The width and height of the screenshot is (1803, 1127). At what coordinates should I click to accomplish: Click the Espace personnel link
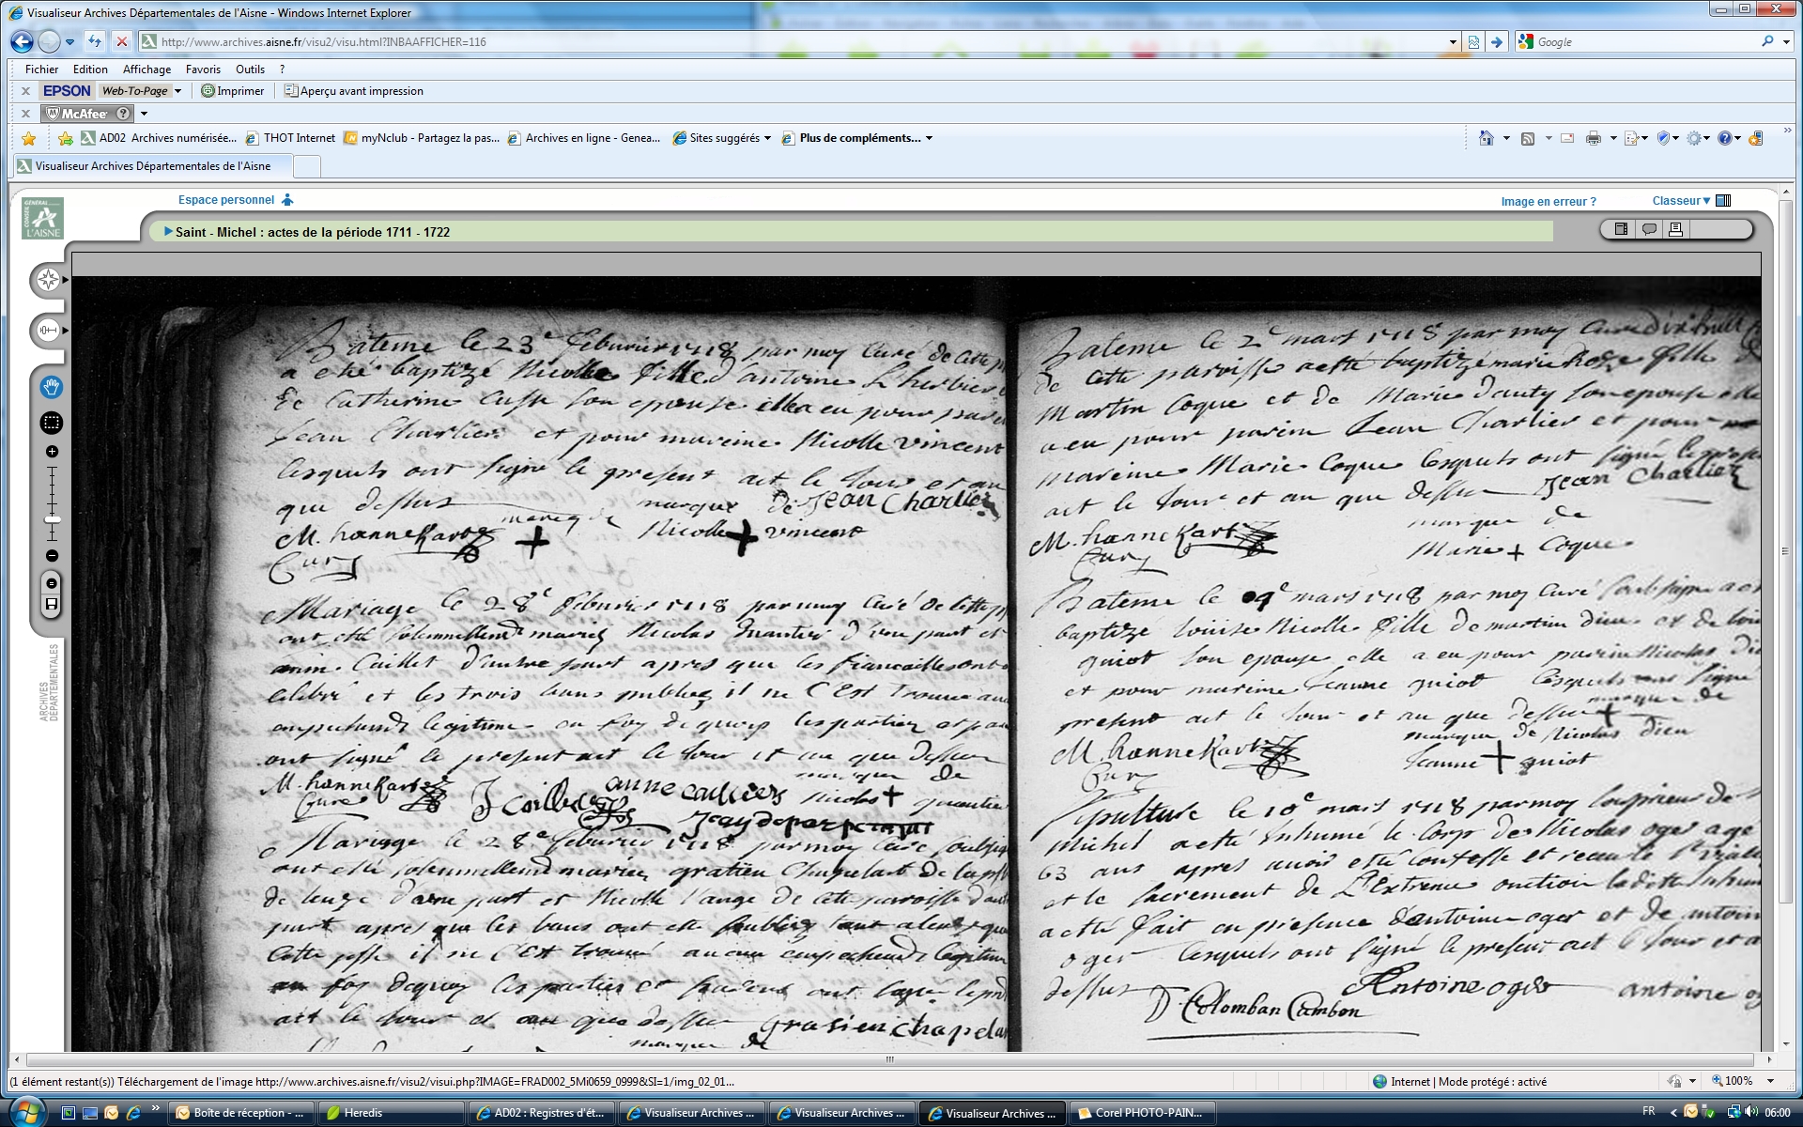(x=226, y=200)
